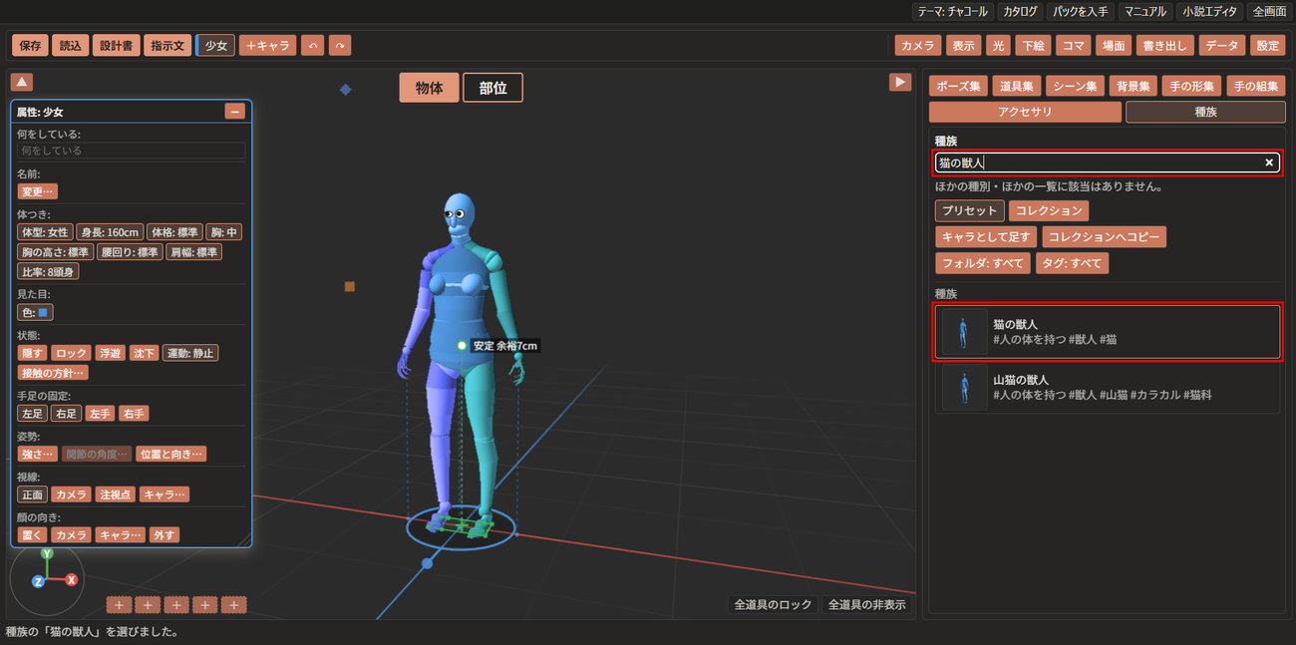This screenshot has width=1296, height=645.
Task: Open the 色 color swatch under 見た目
Action: tap(36, 312)
